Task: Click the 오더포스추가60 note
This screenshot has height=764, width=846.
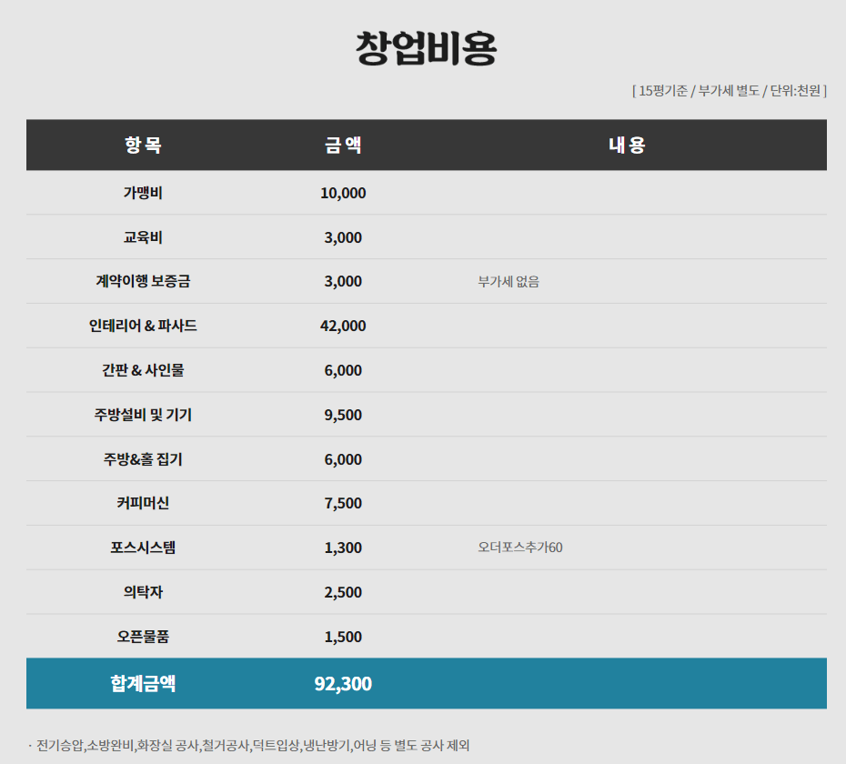Action: point(520,548)
